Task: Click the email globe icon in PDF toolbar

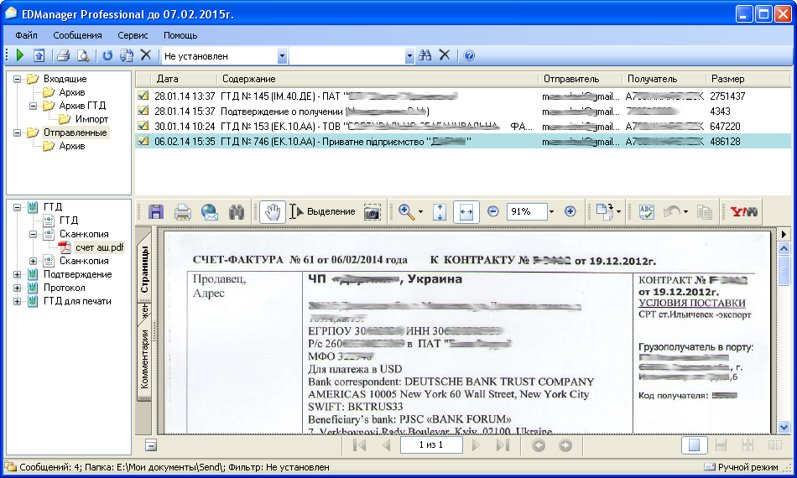Action: coord(210,212)
